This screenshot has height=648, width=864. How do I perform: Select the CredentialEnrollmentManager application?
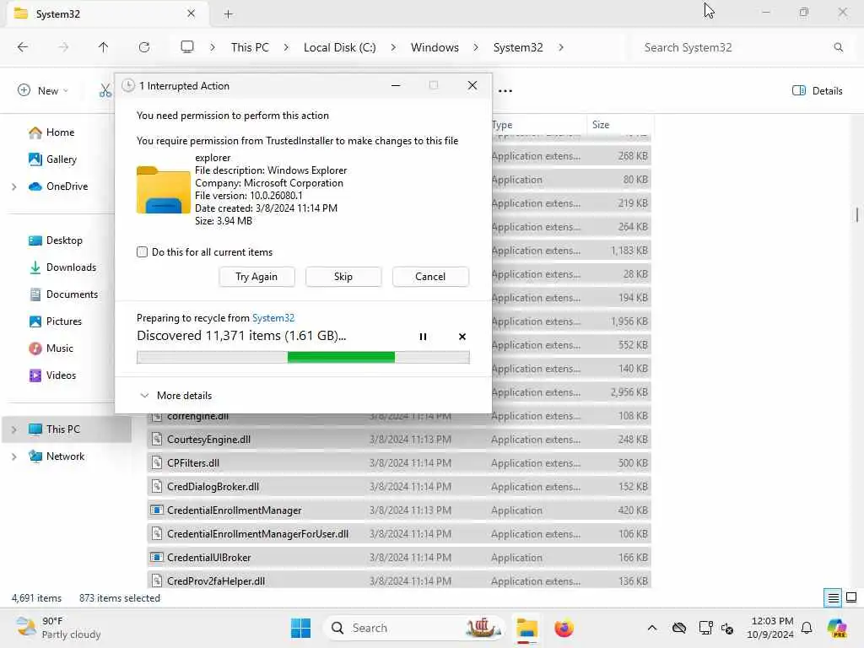coord(399,510)
